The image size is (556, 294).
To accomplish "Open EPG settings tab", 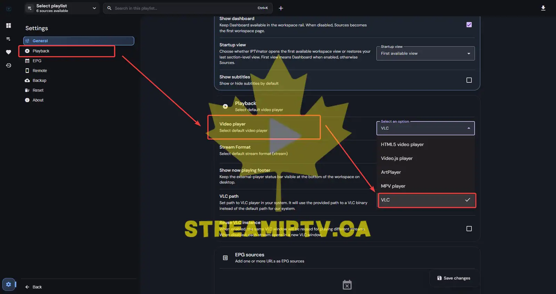I will (x=79, y=61).
